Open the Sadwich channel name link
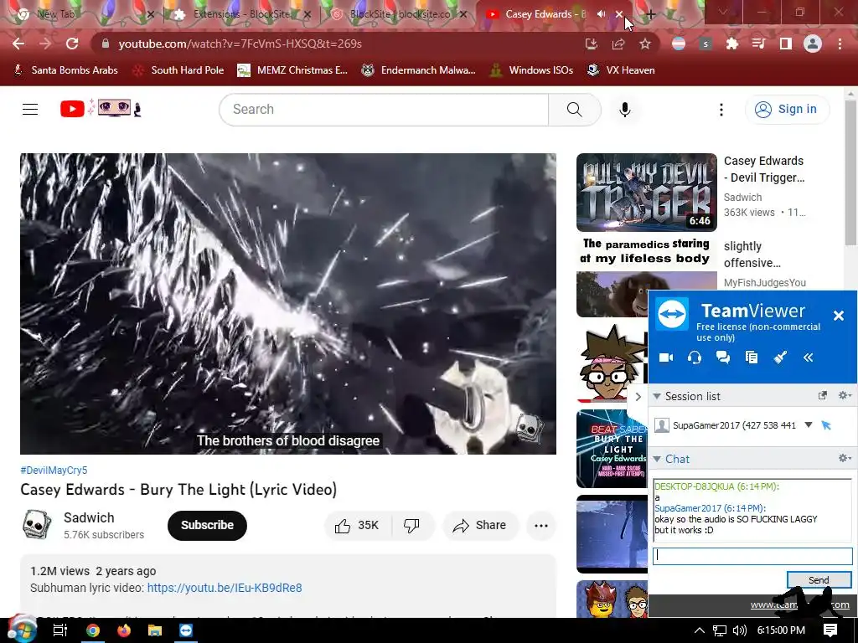Screen dimensions: 858x643 tap(89, 517)
